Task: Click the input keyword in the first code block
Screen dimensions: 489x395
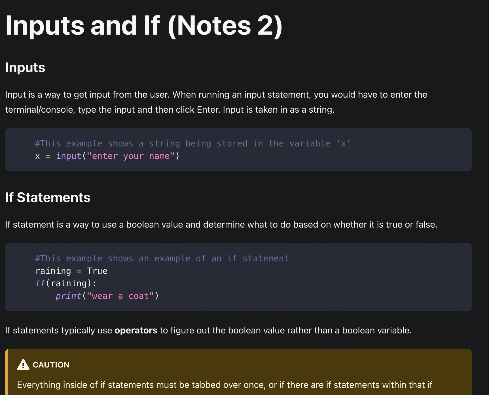Action: click(69, 156)
